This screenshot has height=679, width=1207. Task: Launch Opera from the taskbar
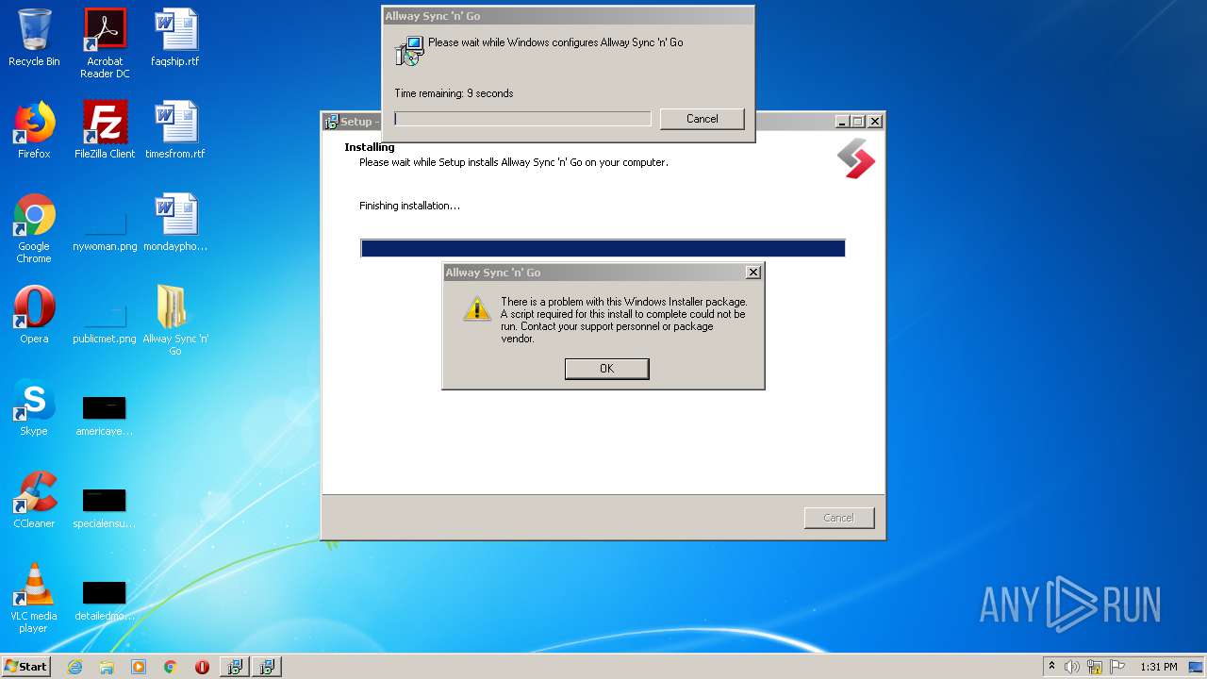click(x=202, y=667)
